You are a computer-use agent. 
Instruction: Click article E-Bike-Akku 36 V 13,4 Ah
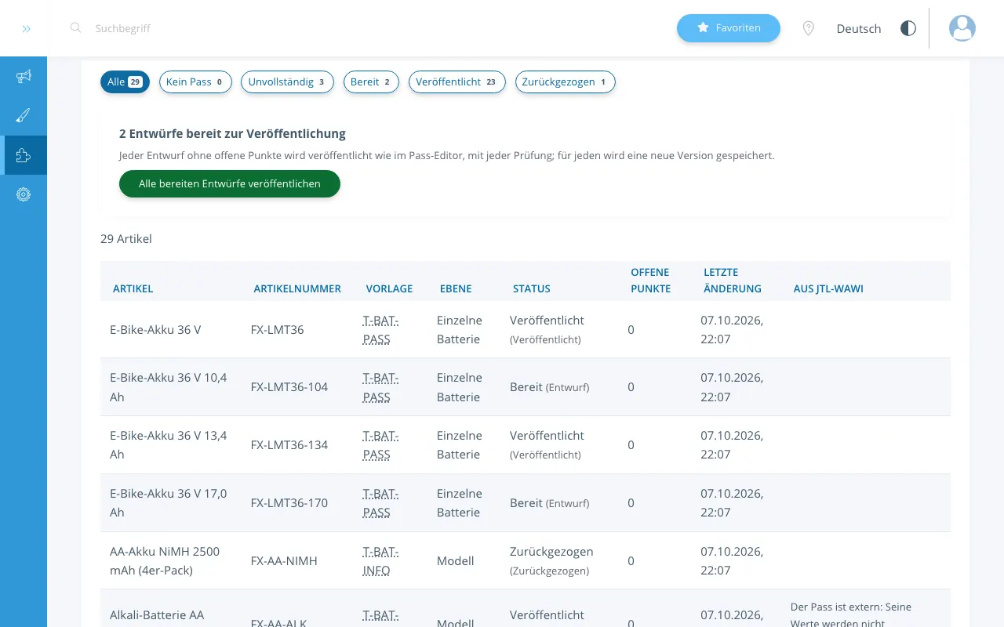pyautogui.click(x=169, y=444)
